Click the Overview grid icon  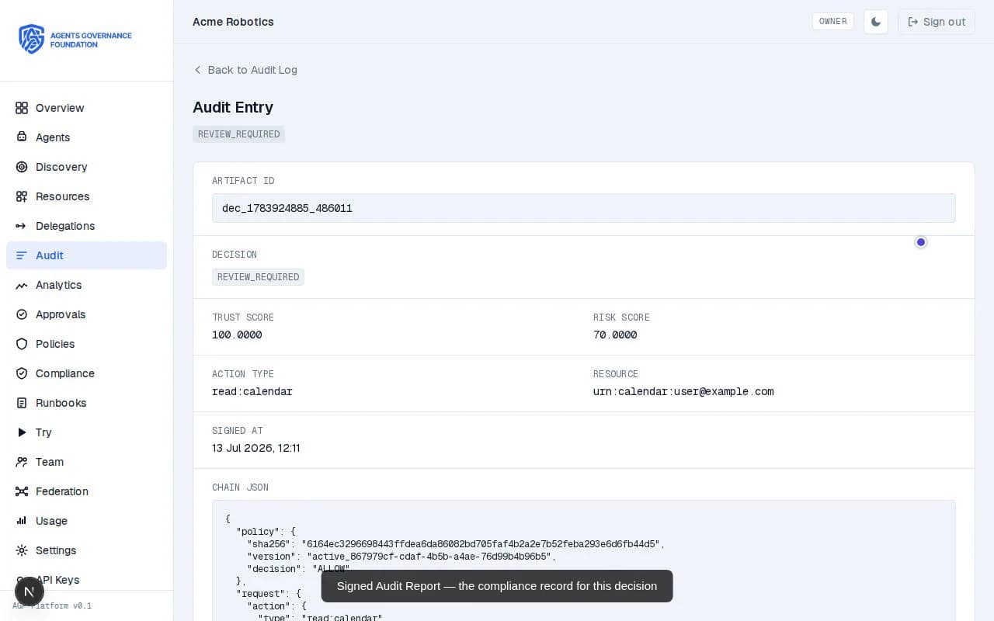22,108
